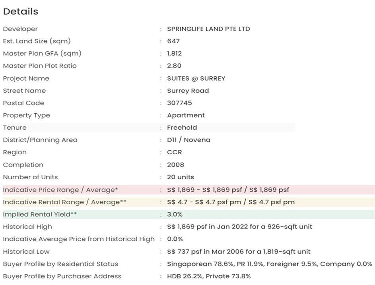
Task: Click the Historical Low price entry
Action: (239, 251)
